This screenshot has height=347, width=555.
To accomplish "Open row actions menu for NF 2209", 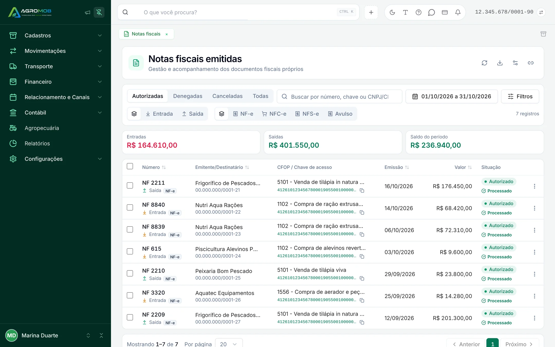I will (x=534, y=318).
